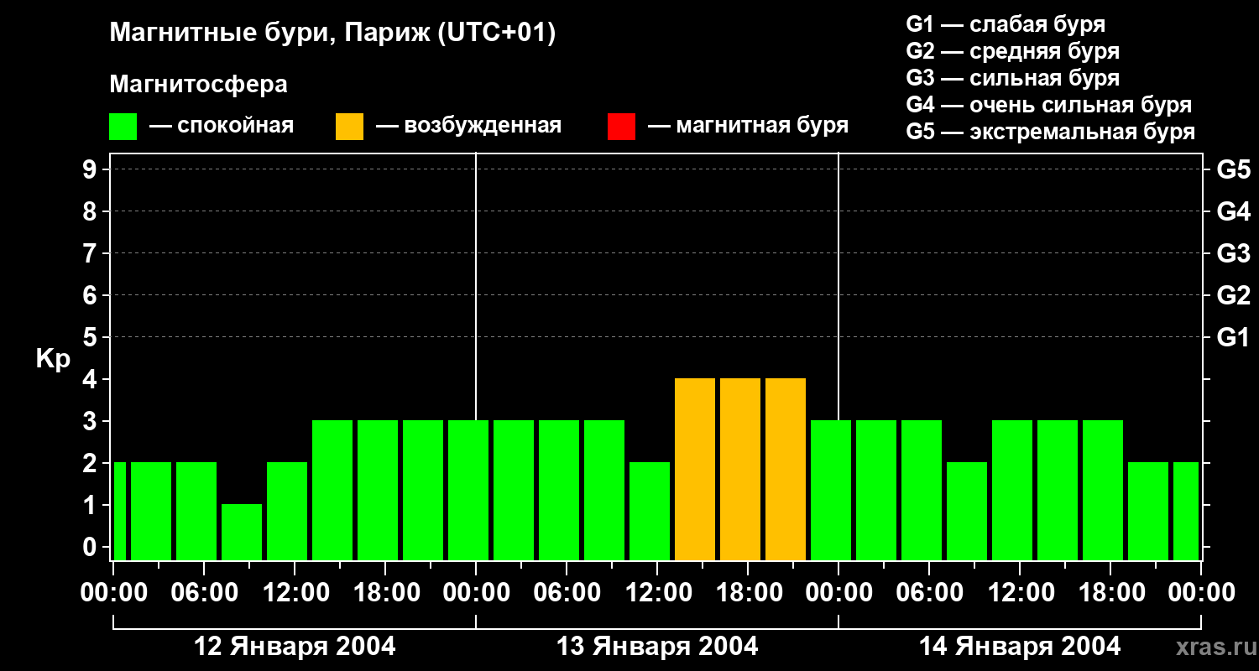
Task: Click the 'G3' label on right axis
Action: 1233,253
